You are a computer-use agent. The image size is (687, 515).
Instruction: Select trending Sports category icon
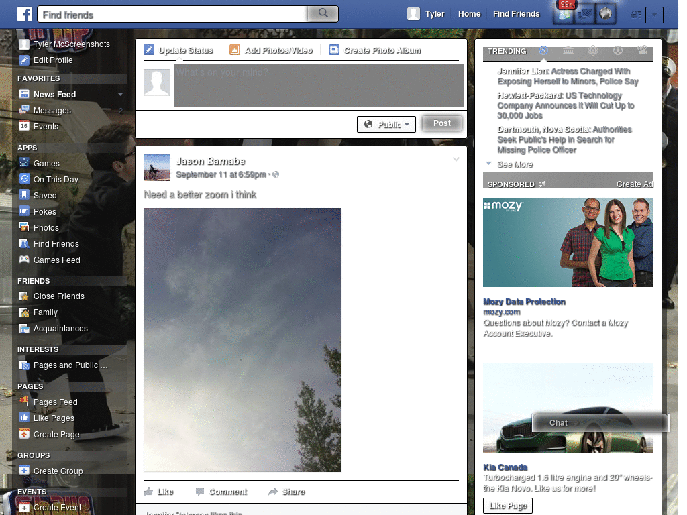618,51
